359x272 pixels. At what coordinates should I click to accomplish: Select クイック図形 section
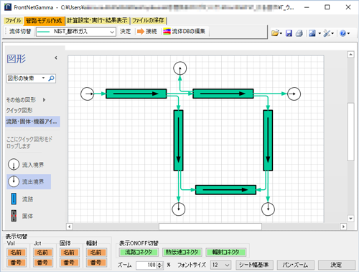coord(19,110)
